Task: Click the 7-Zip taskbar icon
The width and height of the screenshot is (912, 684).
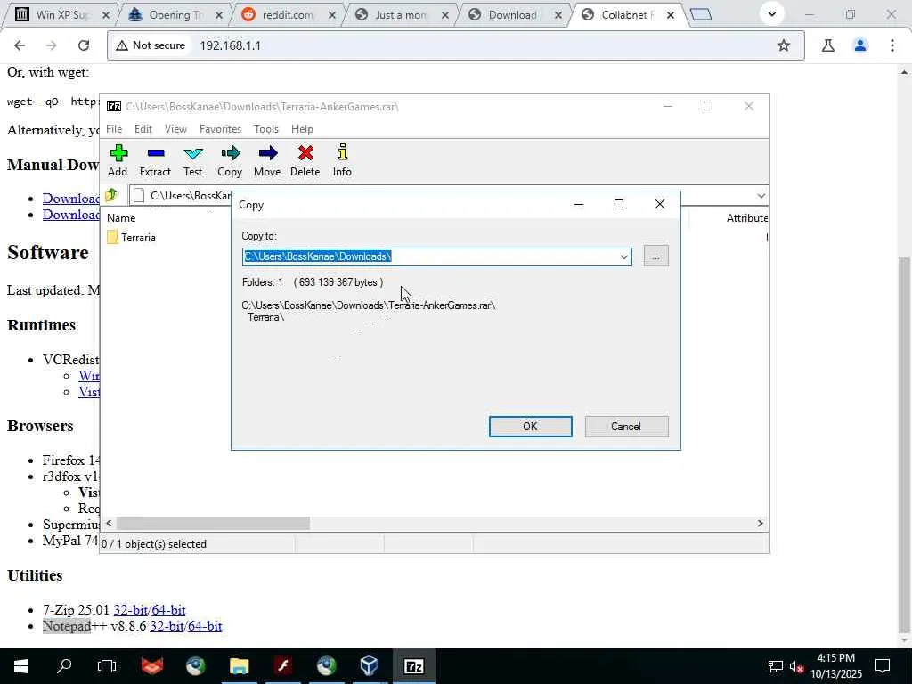Action: 413,666
